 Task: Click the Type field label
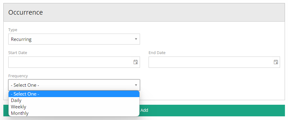click(x=13, y=30)
